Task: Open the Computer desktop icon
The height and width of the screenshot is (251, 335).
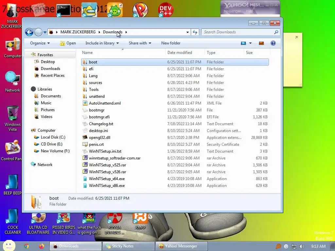Action: pyautogui.click(x=13, y=48)
